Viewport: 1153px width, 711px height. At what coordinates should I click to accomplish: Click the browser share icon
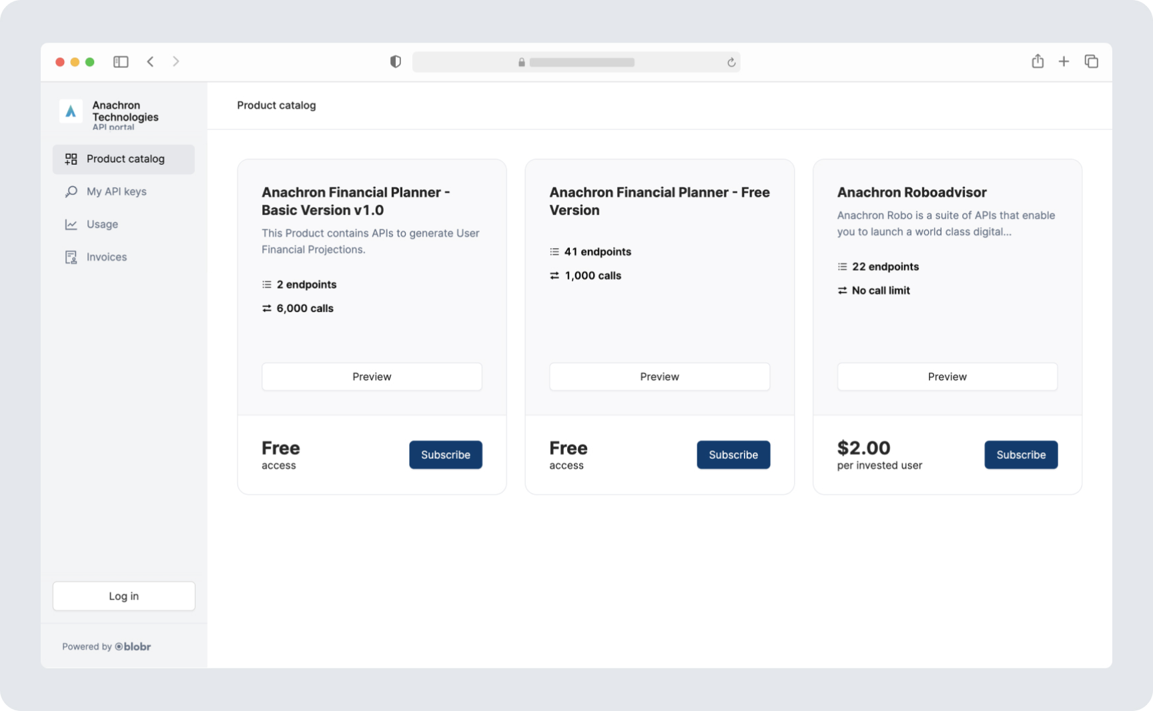point(1038,61)
